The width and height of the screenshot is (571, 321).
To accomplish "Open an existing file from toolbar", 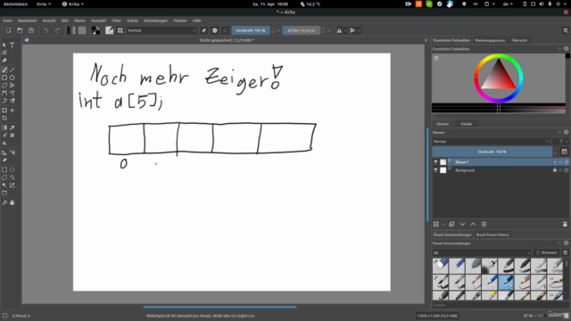I will (20, 30).
